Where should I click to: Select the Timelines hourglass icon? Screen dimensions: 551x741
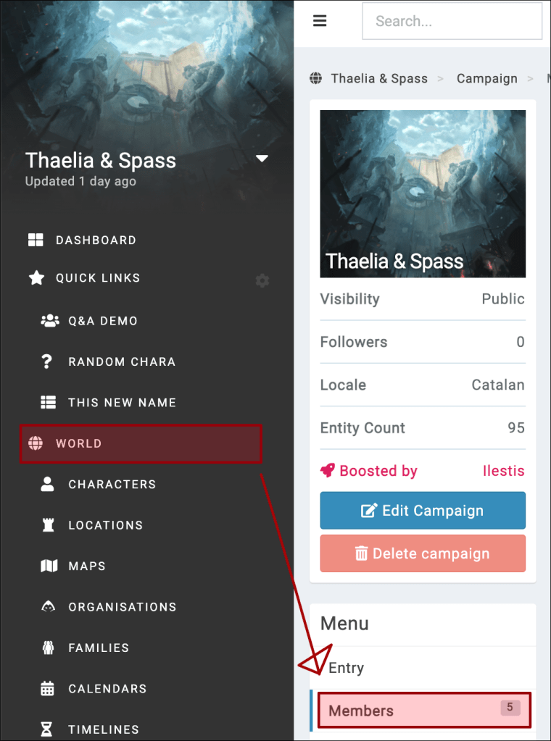(46, 729)
